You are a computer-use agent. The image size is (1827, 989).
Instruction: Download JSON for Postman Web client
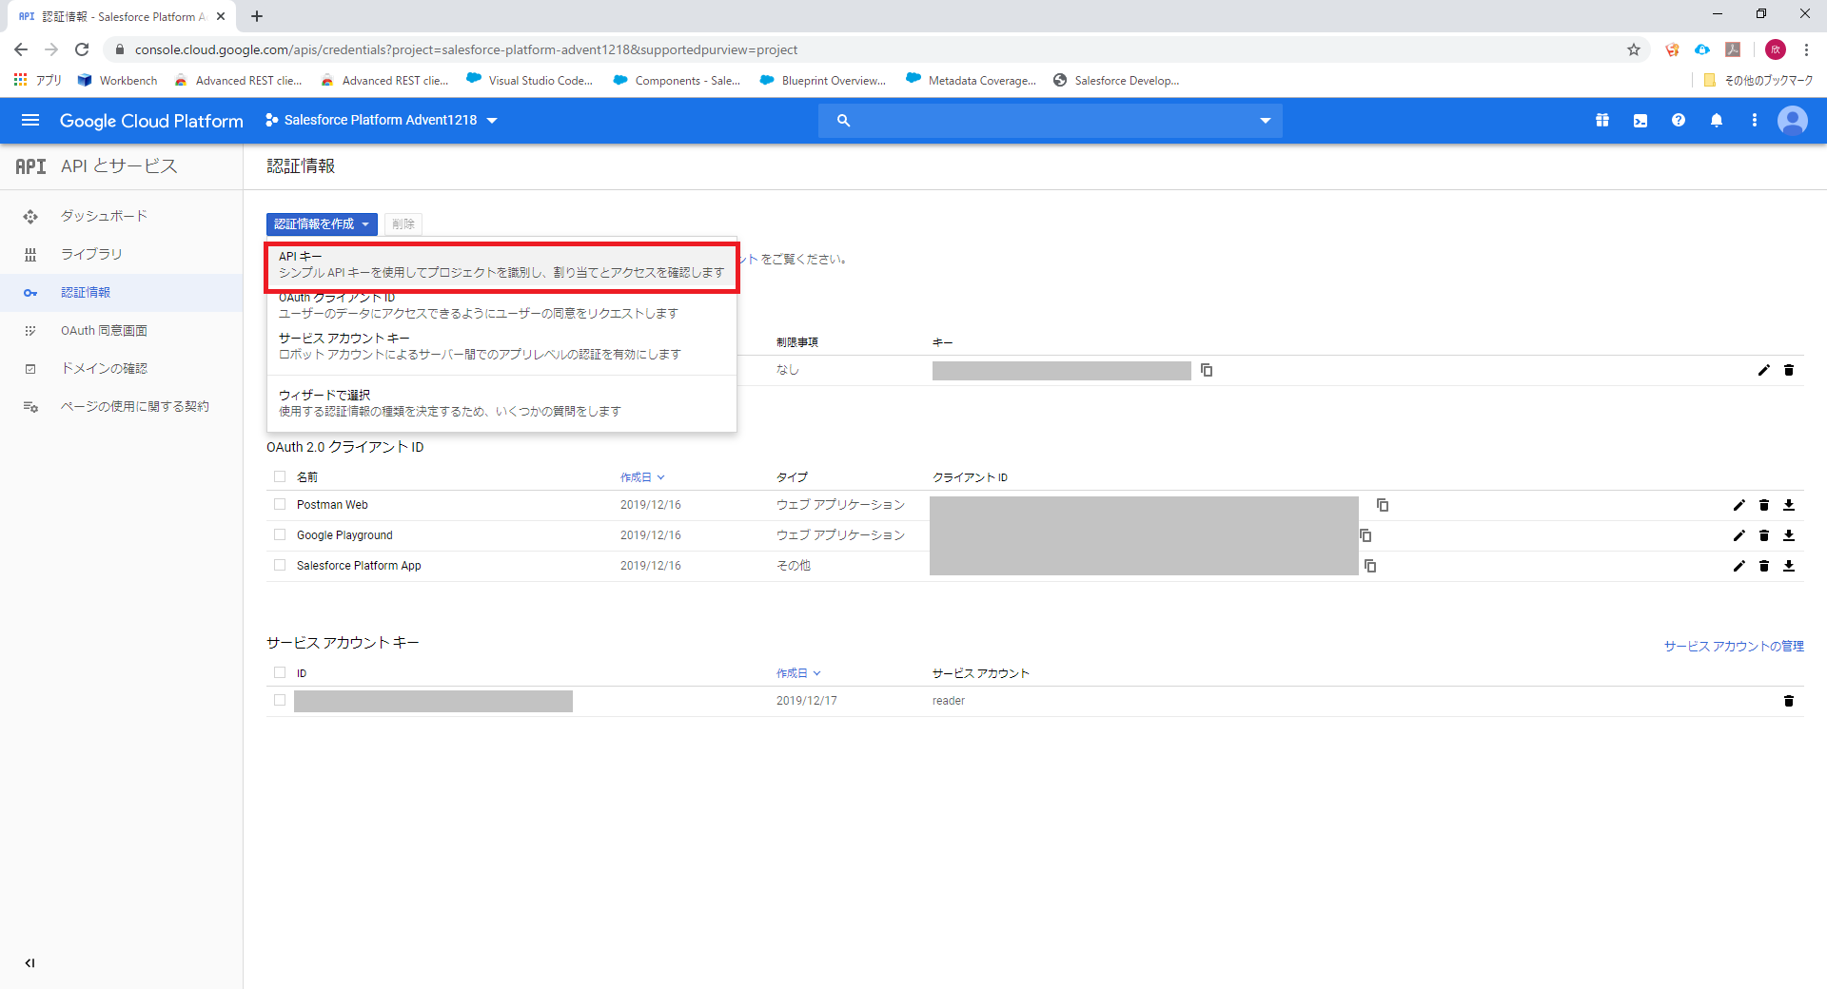tap(1789, 505)
